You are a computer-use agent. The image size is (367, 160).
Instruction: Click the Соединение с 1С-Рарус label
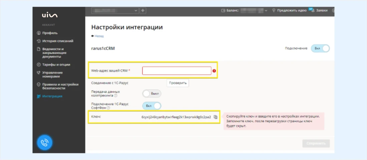tap(110, 83)
